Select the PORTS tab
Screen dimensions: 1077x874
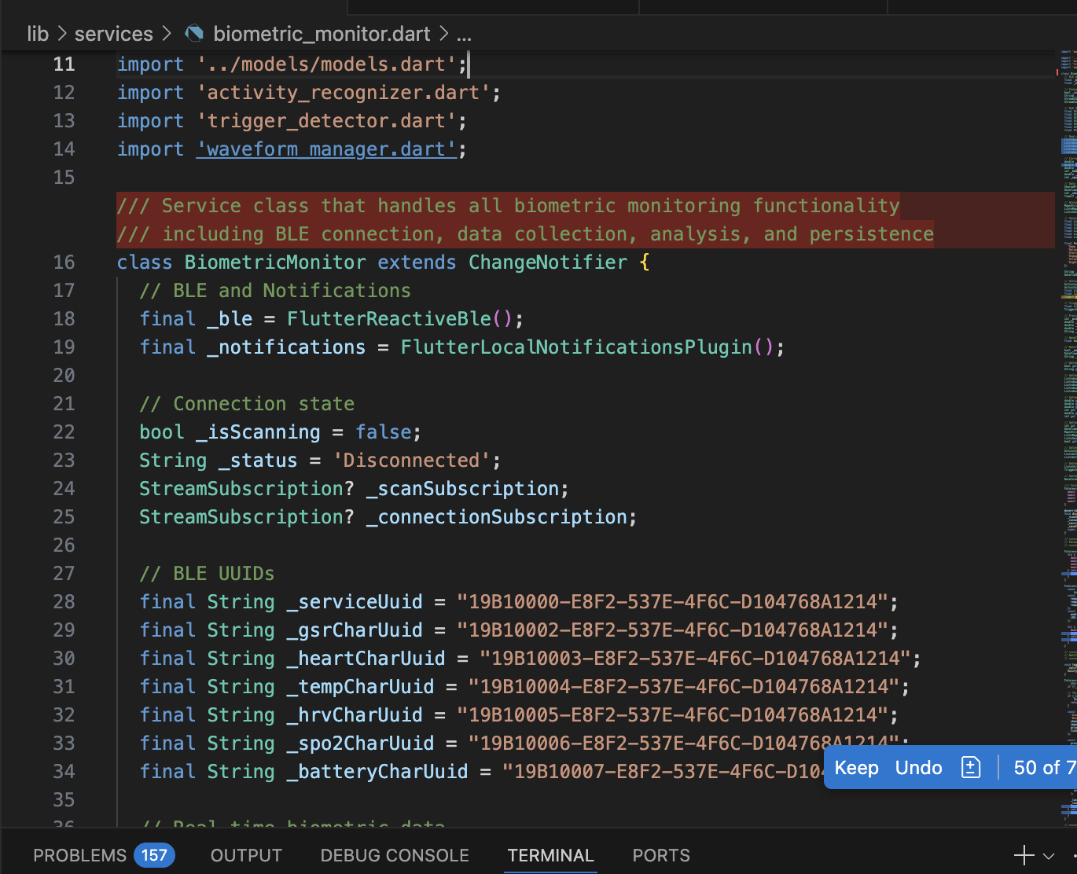(x=660, y=855)
